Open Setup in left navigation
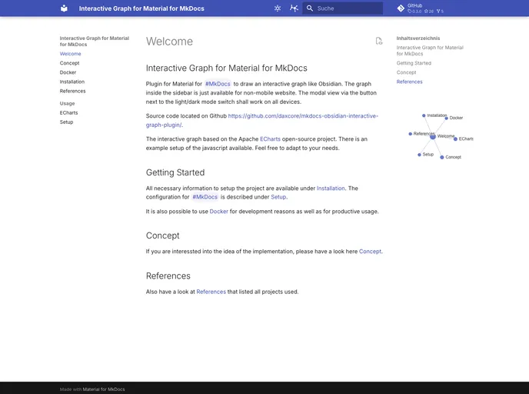Viewport: 529px width, 394px height. [x=66, y=122]
